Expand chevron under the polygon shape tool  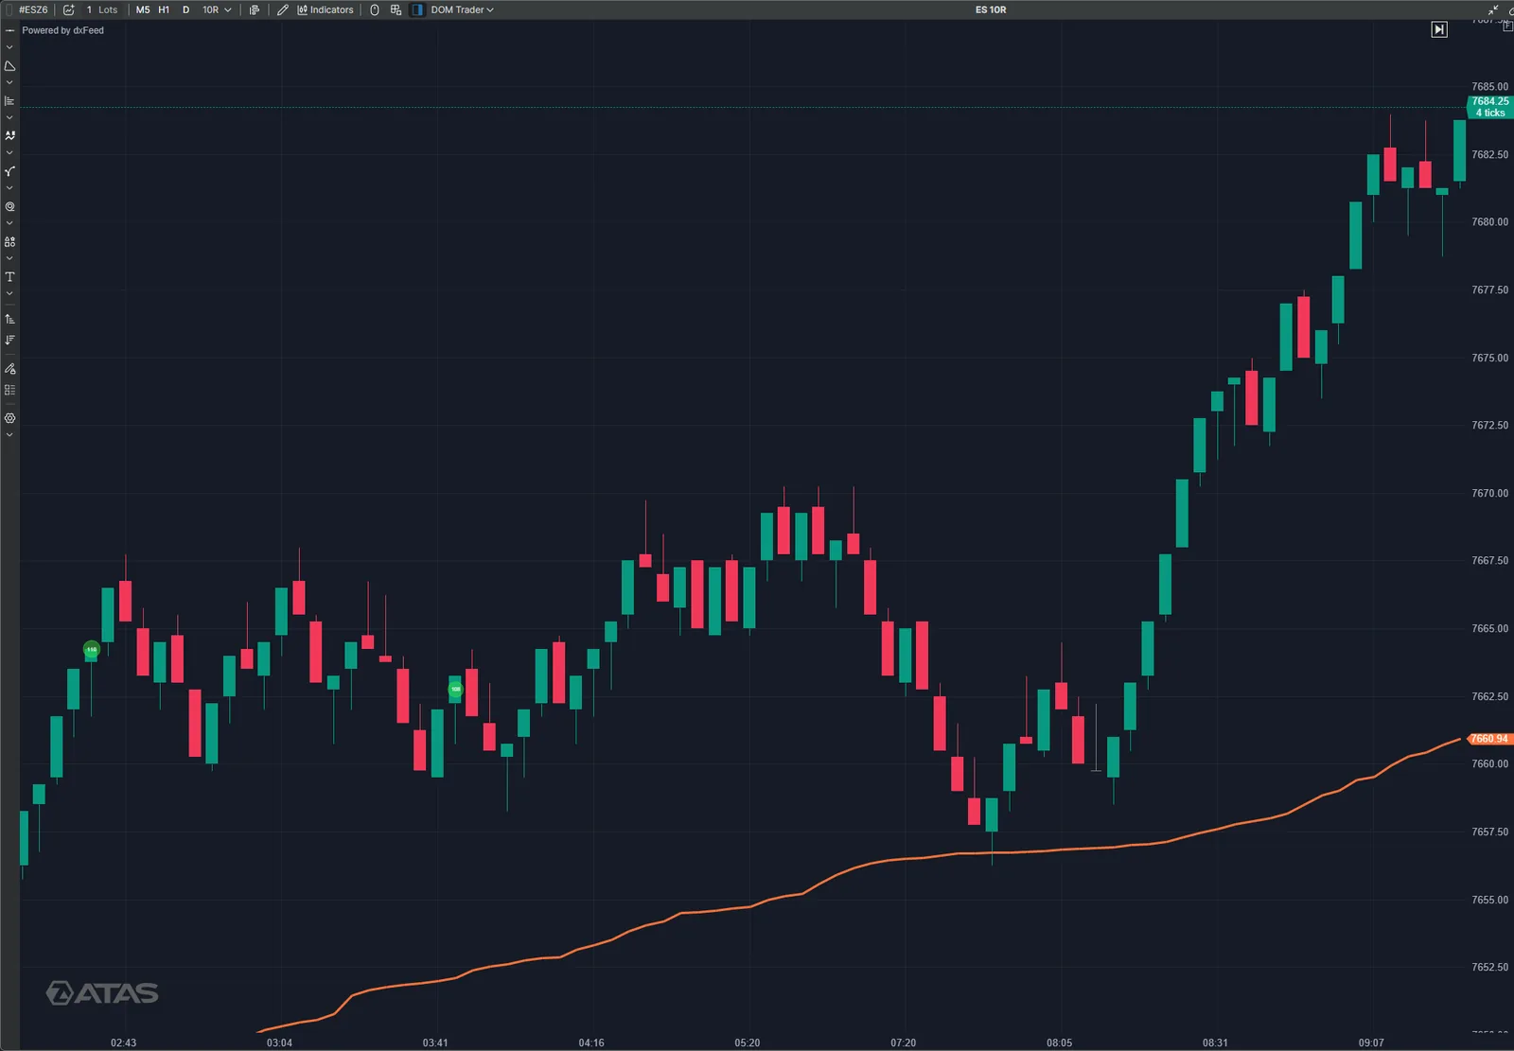pyautogui.click(x=9, y=83)
